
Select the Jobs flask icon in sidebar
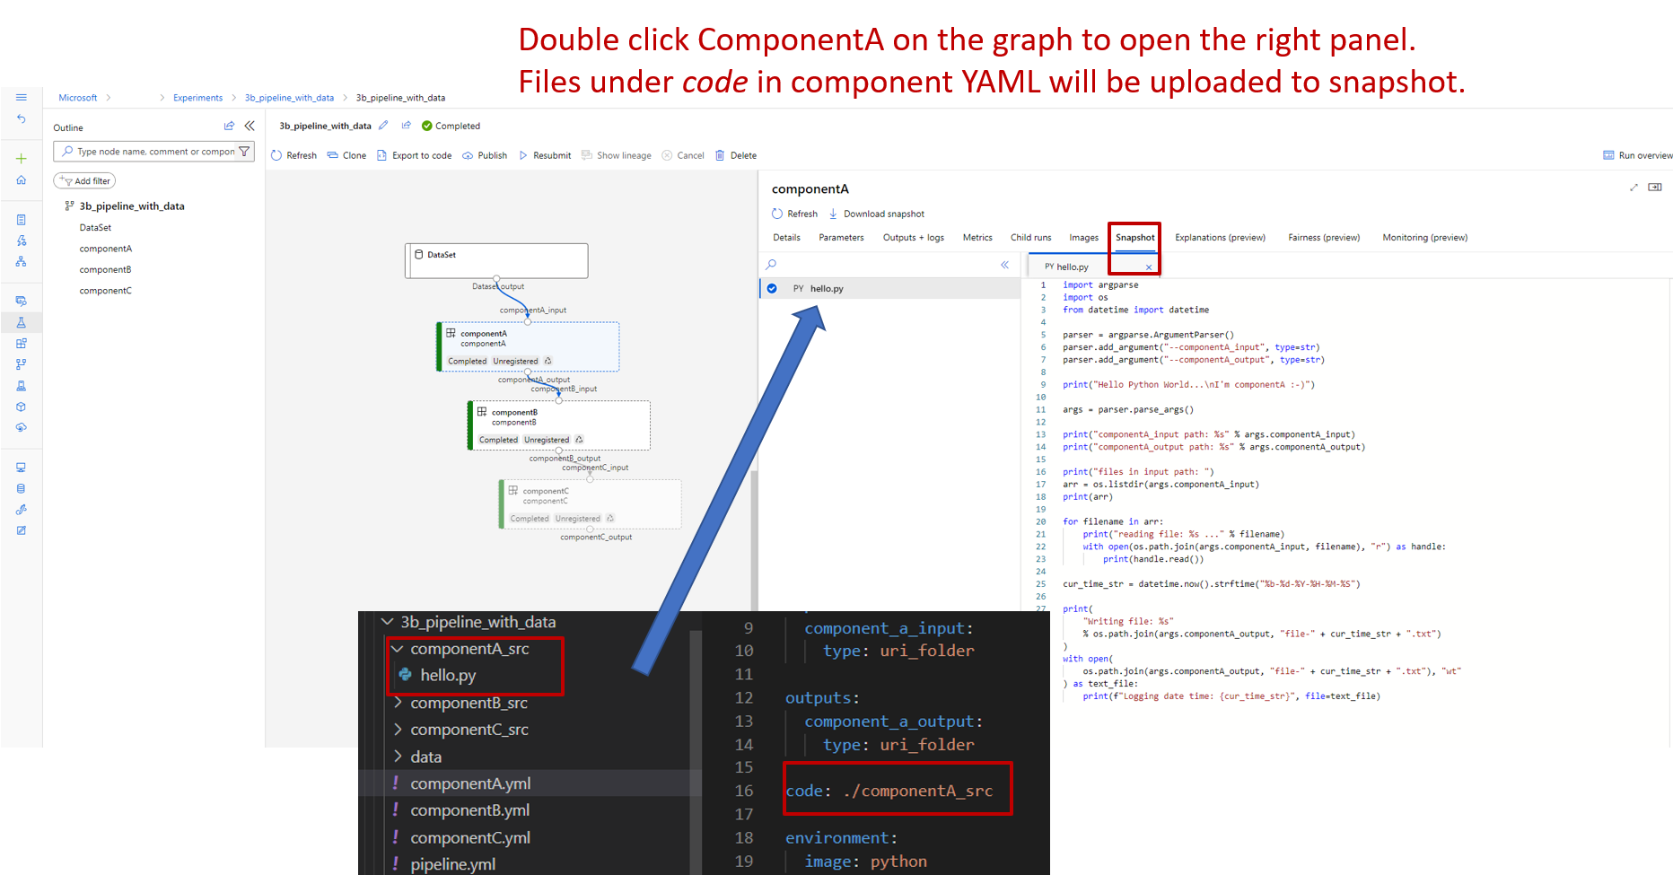(x=22, y=322)
